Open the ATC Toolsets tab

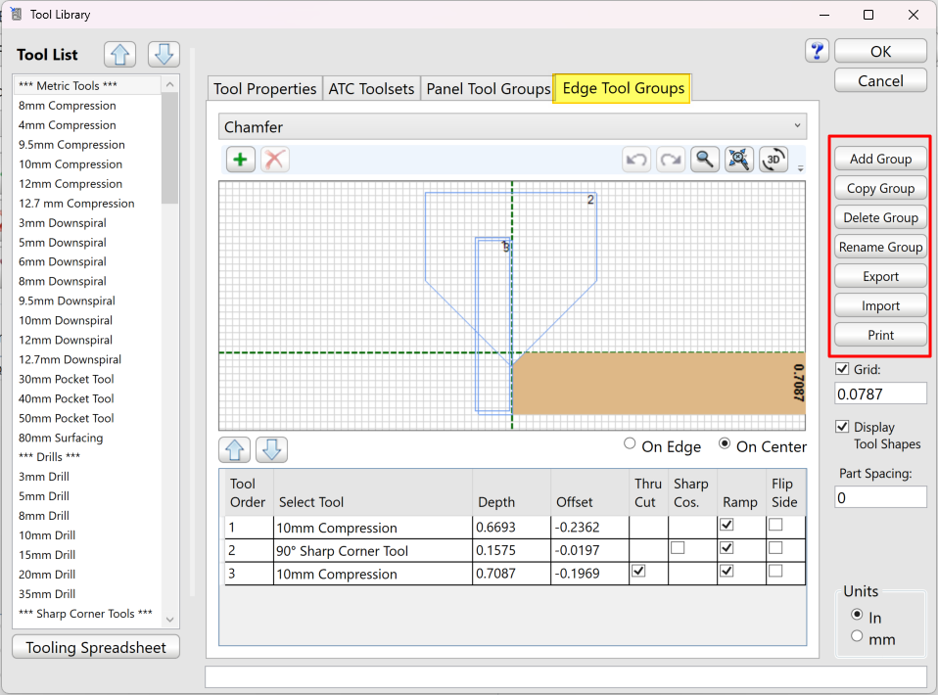tap(371, 88)
